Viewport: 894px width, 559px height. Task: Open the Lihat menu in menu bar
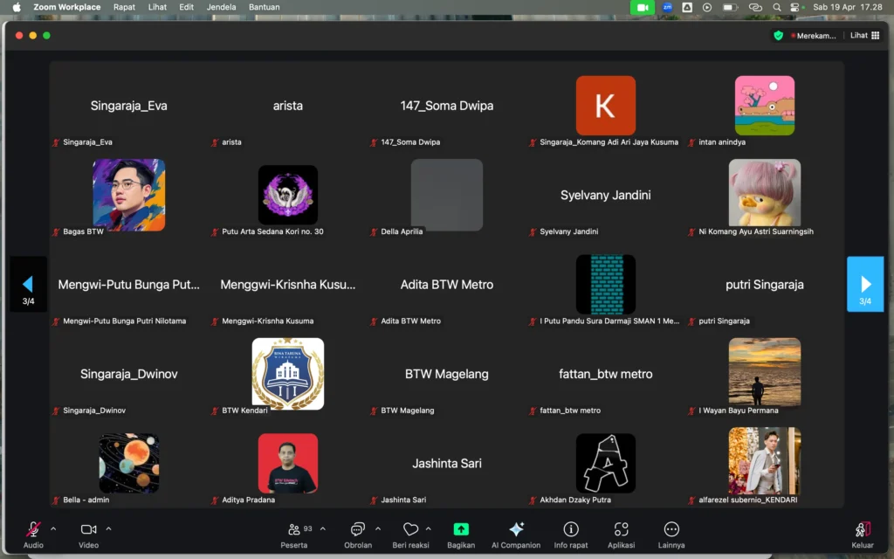point(157,7)
